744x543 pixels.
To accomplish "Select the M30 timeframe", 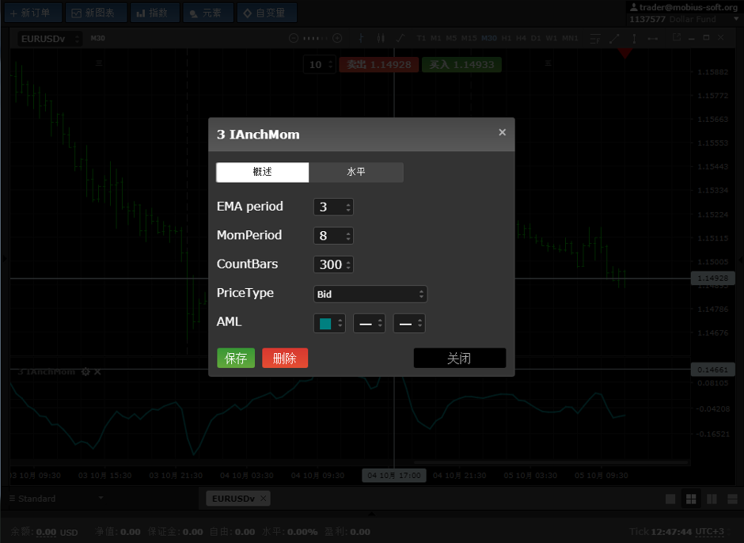I will pos(488,38).
